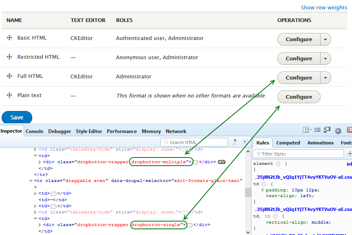Screen dimensions: 352x235
Task: Toggle the split console icon
Action: click(317, 129)
